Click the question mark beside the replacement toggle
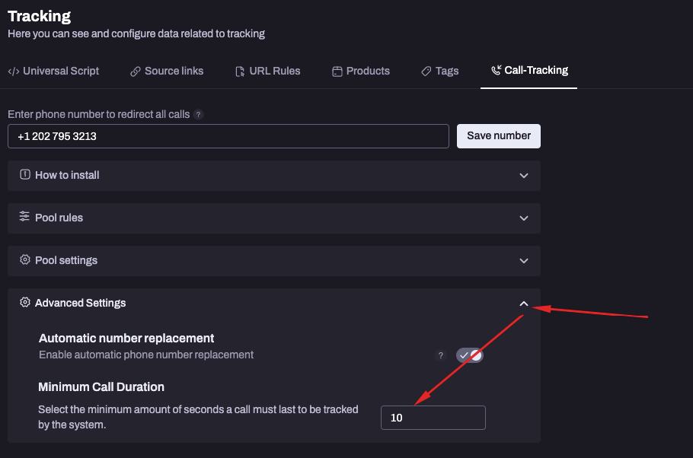693x458 pixels. 440,355
